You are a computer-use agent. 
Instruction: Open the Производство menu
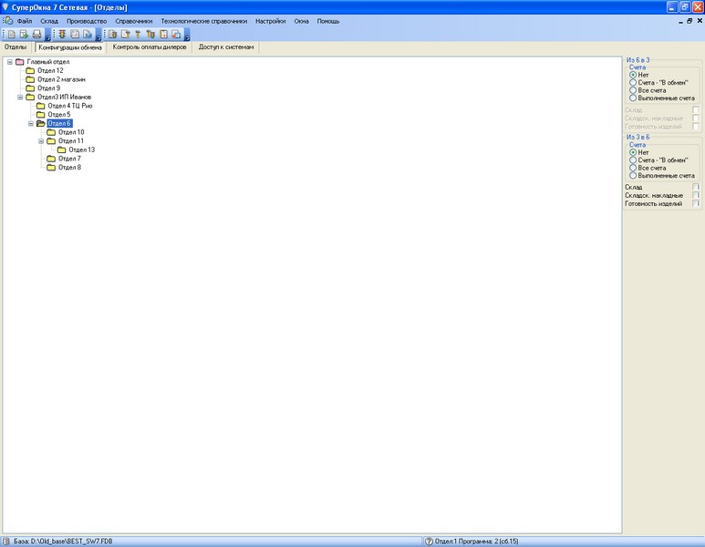click(x=87, y=21)
